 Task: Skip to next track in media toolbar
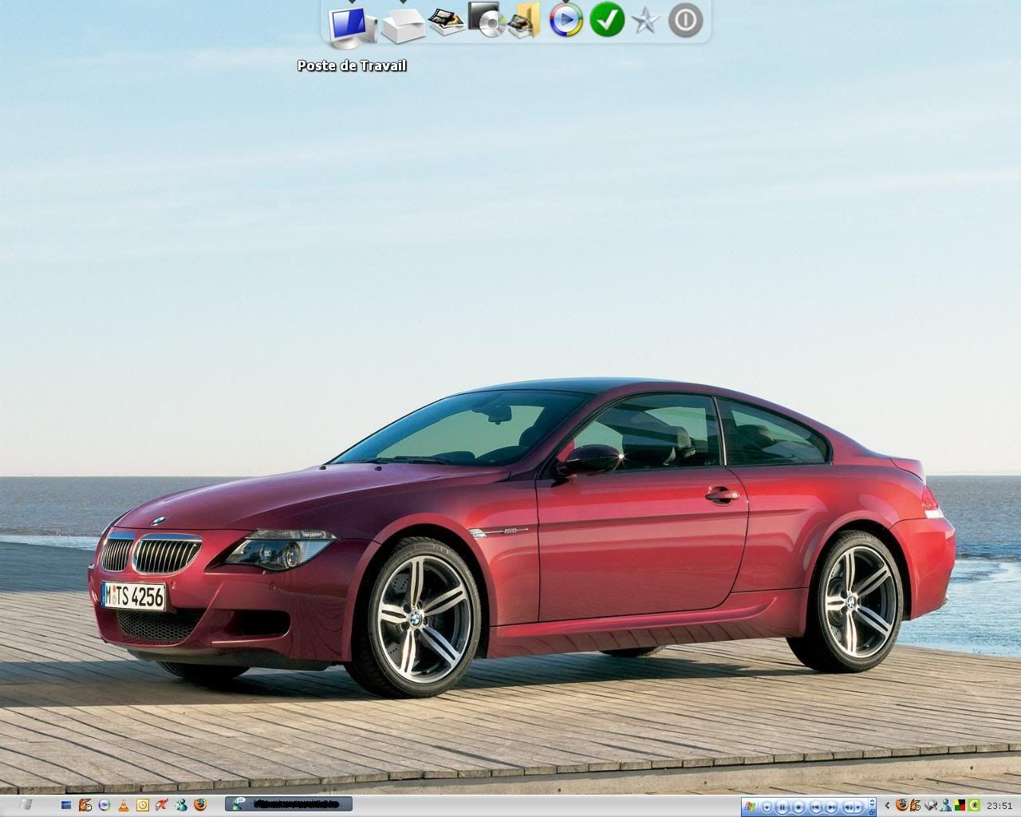pos(832,806)
